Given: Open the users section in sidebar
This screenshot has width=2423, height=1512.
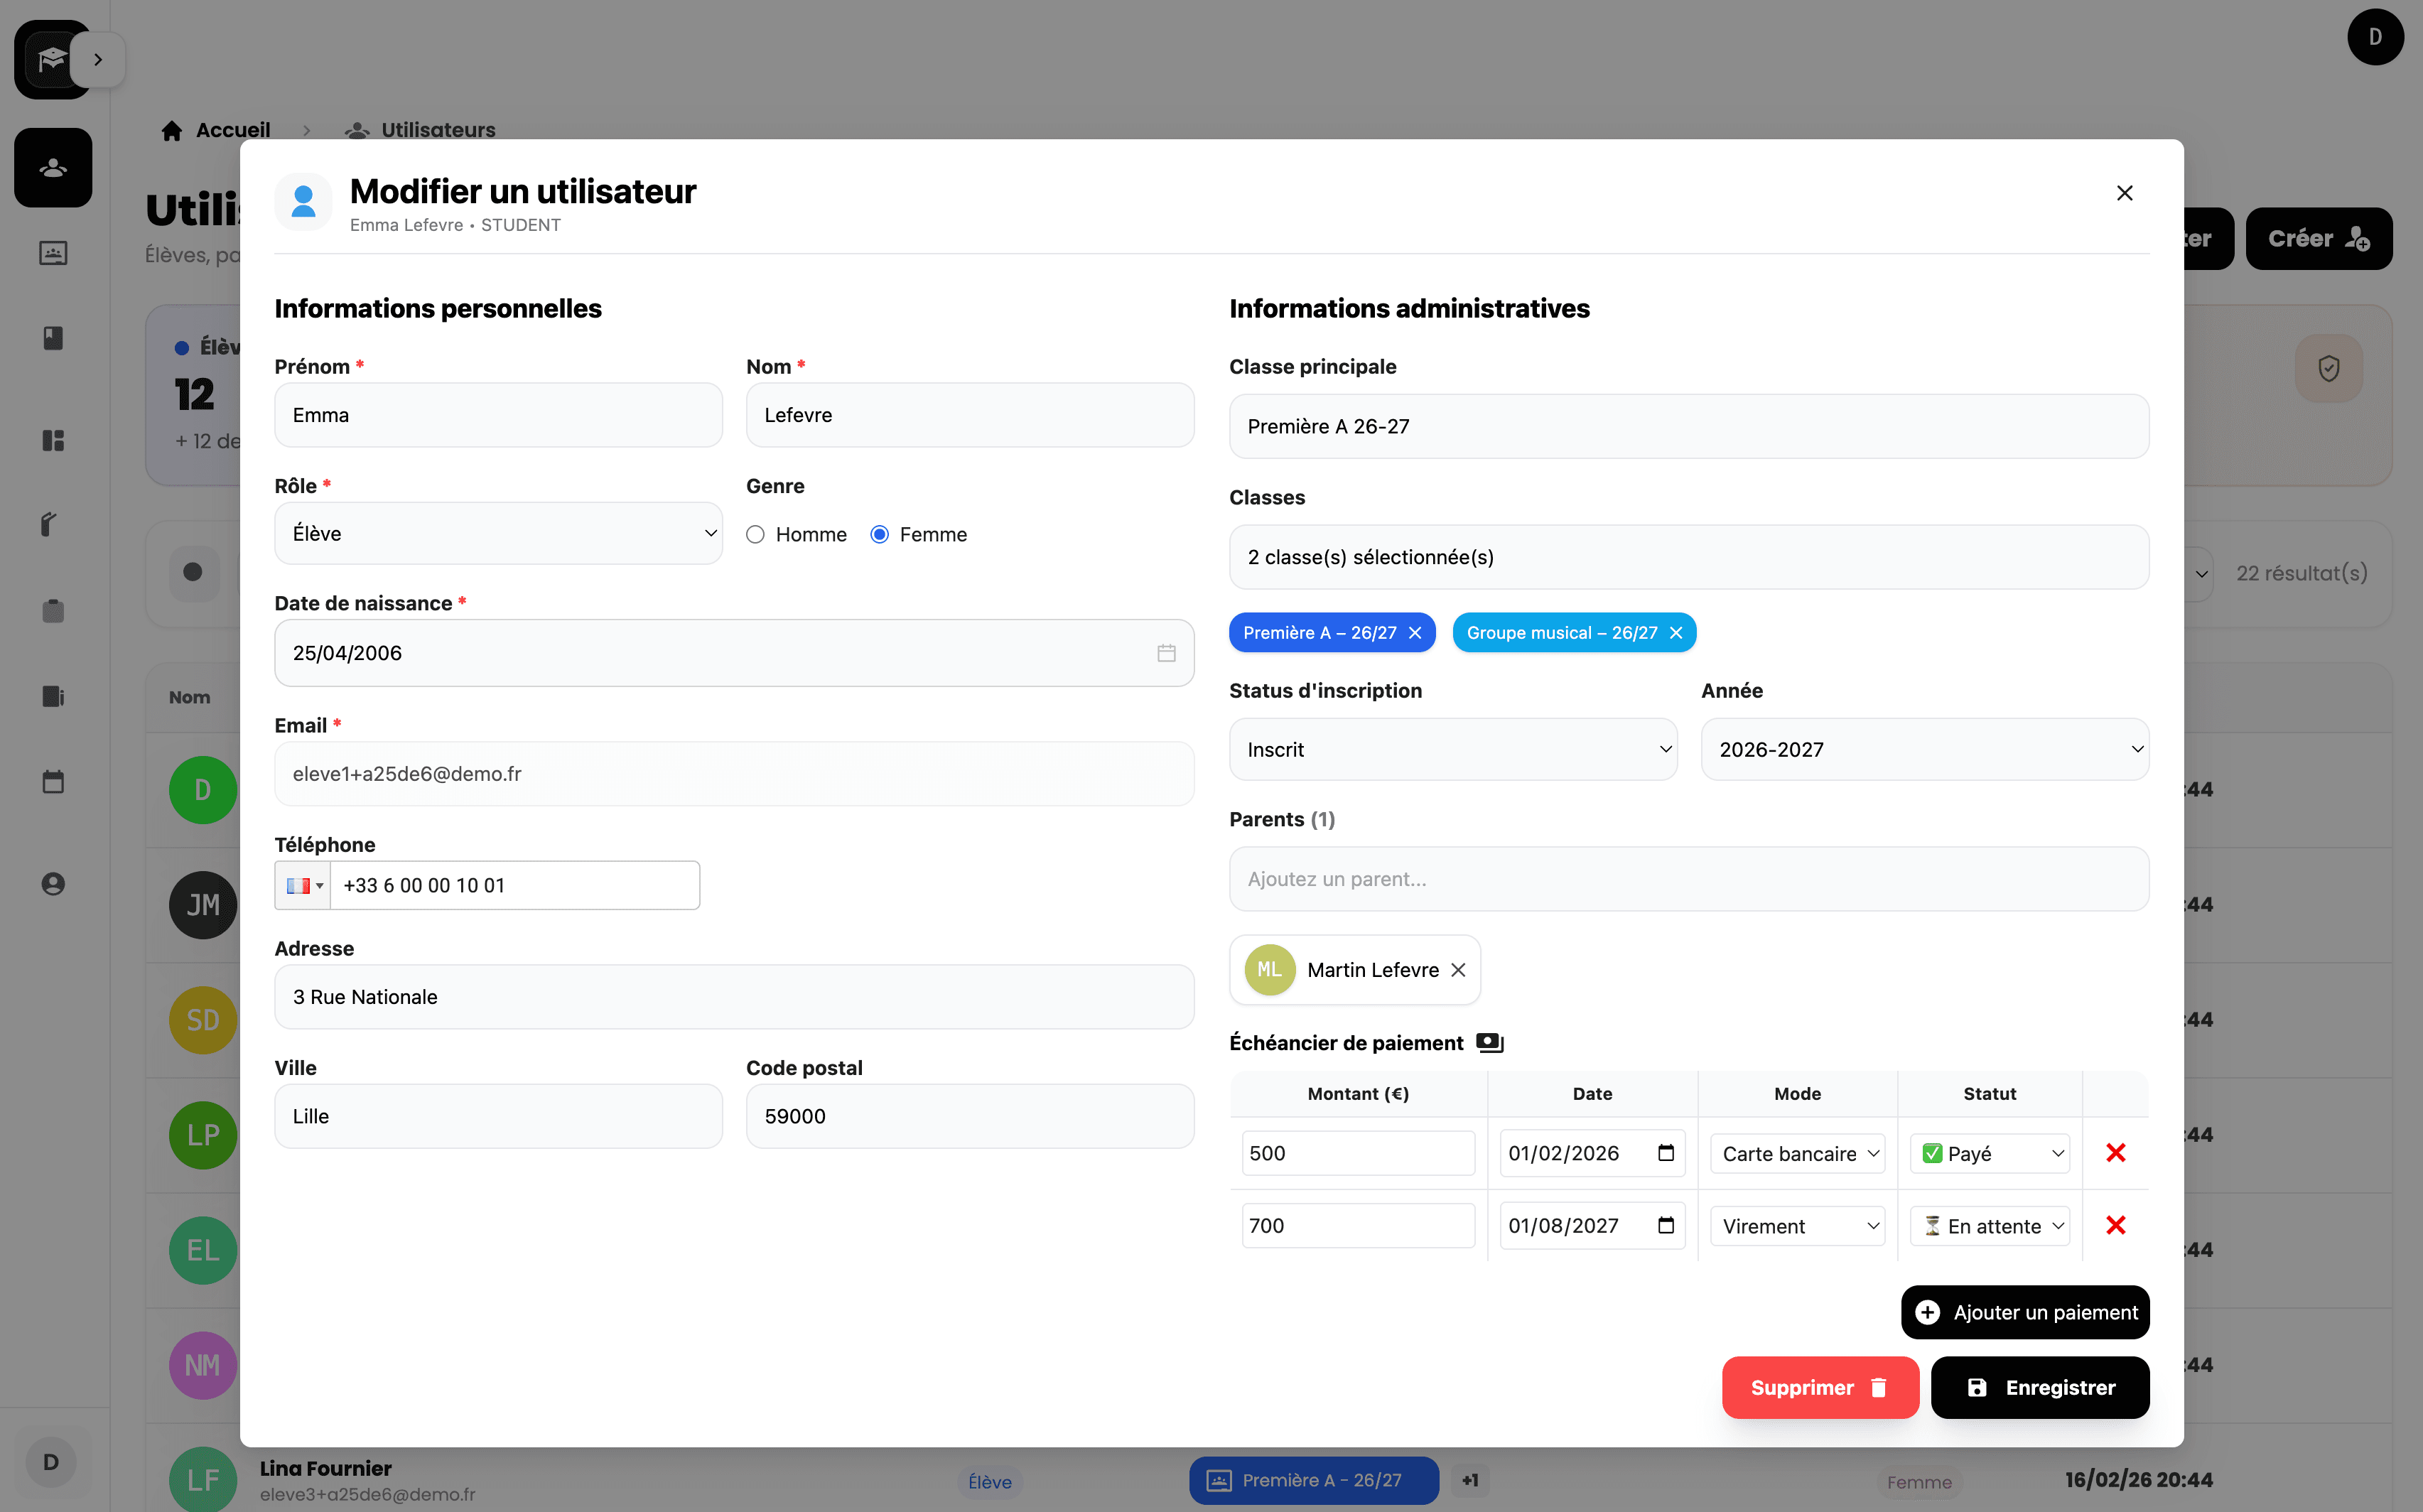Looking at the screenshot, I should point(53,168).
